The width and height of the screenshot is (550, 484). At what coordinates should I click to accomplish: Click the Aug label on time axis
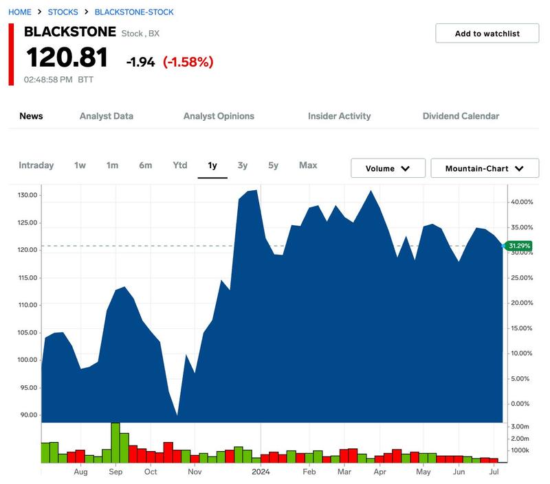point(80,472)
